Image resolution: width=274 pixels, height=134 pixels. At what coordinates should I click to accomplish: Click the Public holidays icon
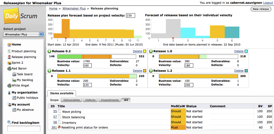[x=14, y=98]
